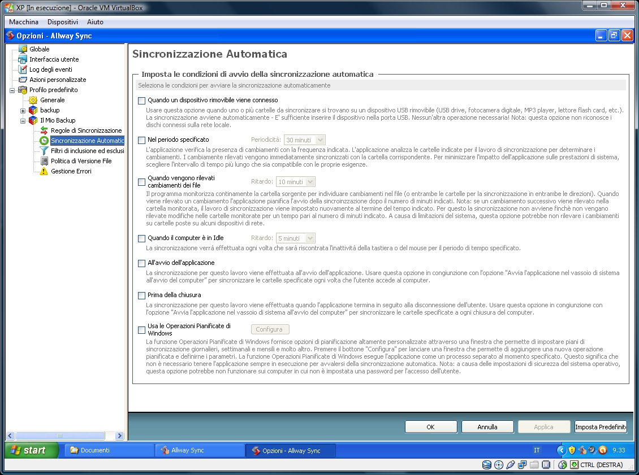Image resolution: width=639 pixels, height=475 pixels.
Task: Click the Azioni personalizzate icon
Action: [23, 80]
